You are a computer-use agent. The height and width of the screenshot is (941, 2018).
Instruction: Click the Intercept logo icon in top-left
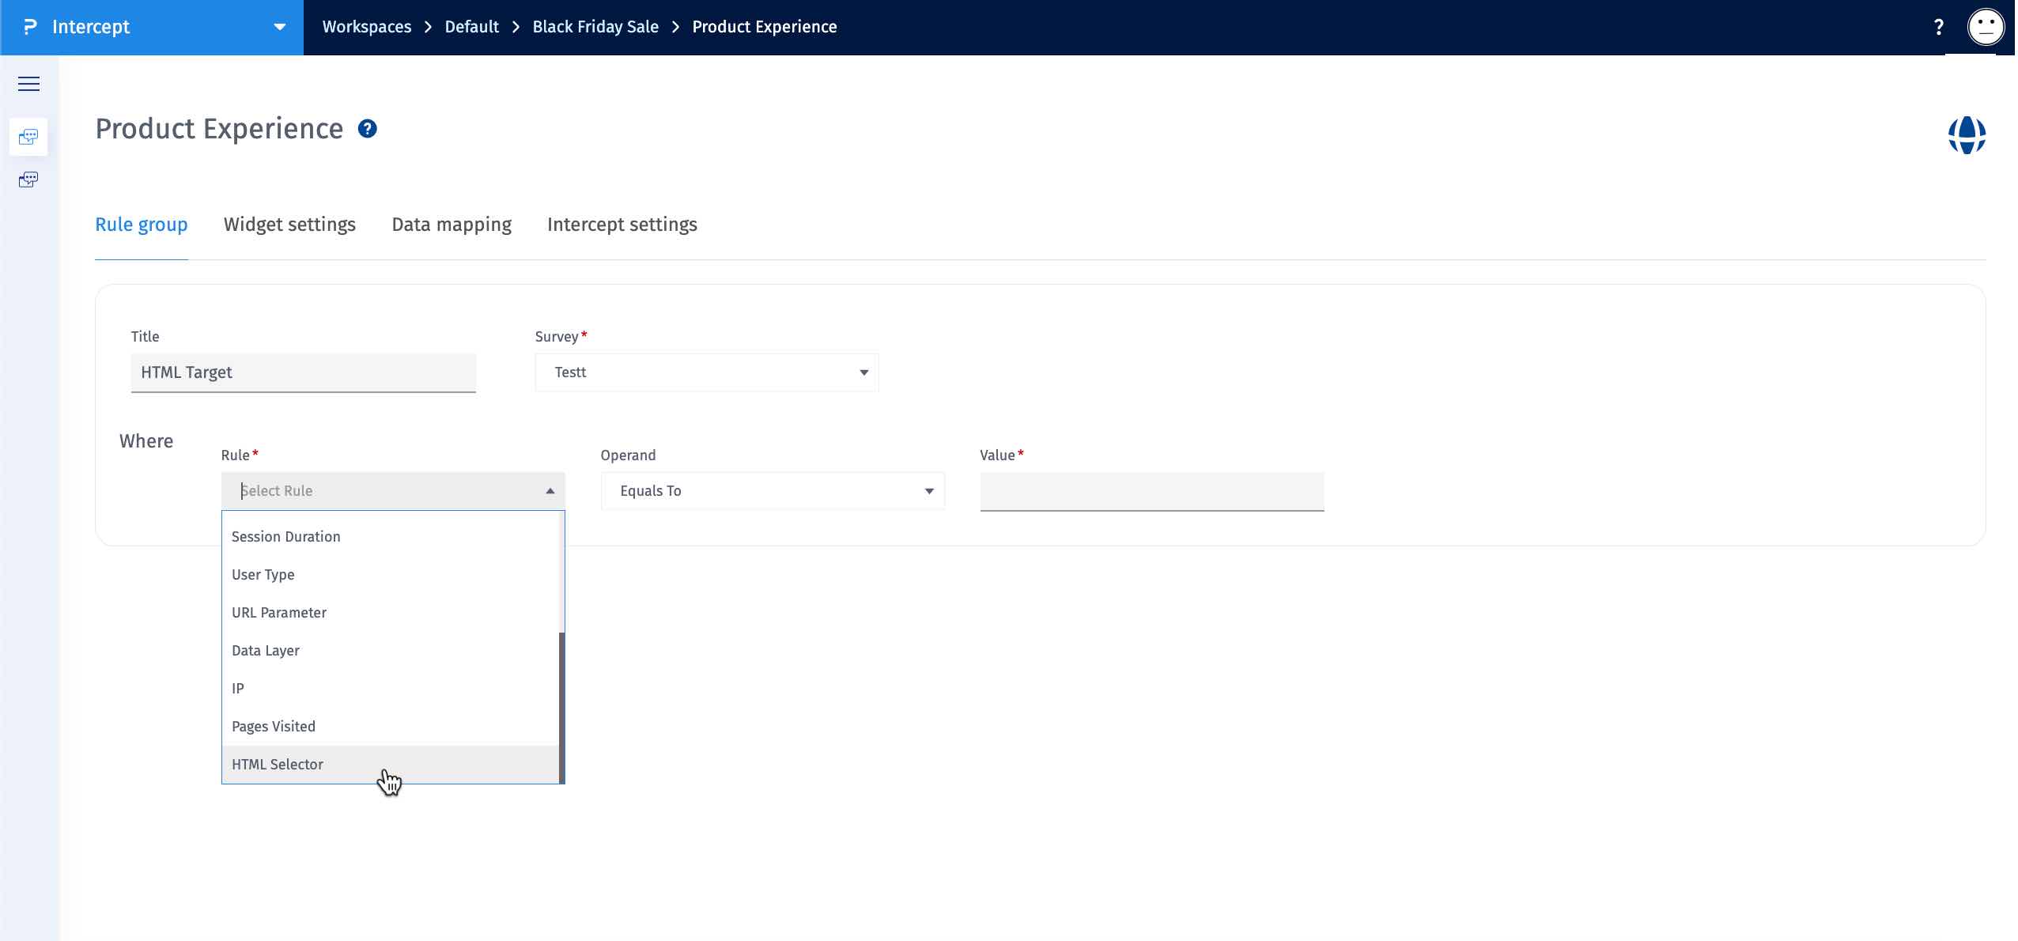point(28,26)
